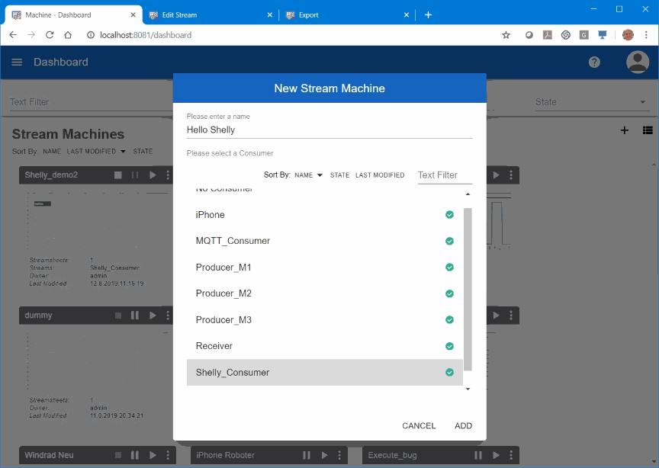Image resolution: width=659 pixels, height=468 pixels.
Task: Click the consumer list scrollbar
Action: tap(468, 290)
